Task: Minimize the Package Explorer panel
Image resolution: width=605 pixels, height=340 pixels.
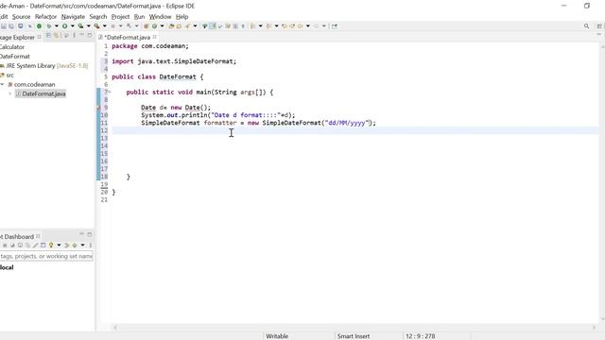Action: coord(82,35)
